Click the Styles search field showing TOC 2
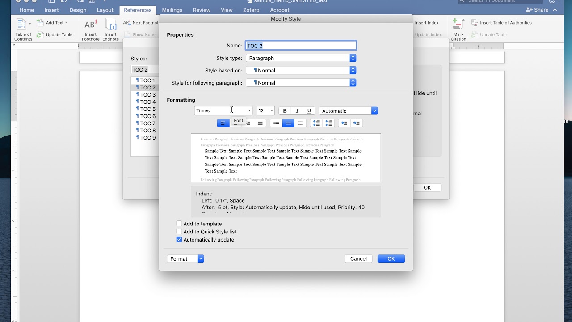The width and height of the screenshot is (572, 322). (145, 70)
